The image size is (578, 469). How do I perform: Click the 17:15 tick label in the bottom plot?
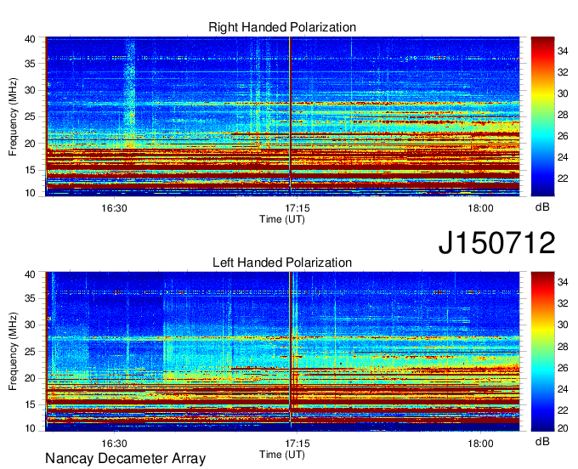pyautogui.click(x=297, y=444)
